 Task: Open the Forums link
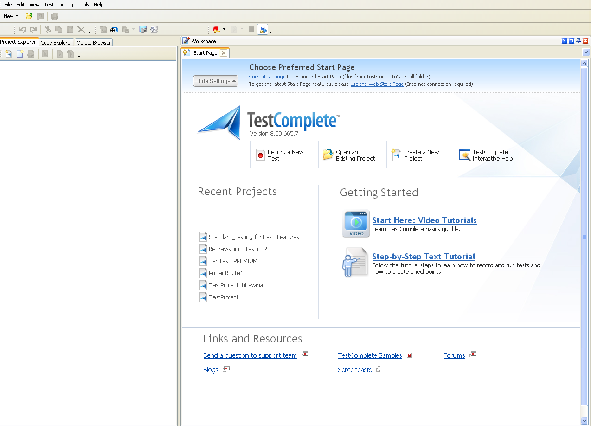coord(454,355)
